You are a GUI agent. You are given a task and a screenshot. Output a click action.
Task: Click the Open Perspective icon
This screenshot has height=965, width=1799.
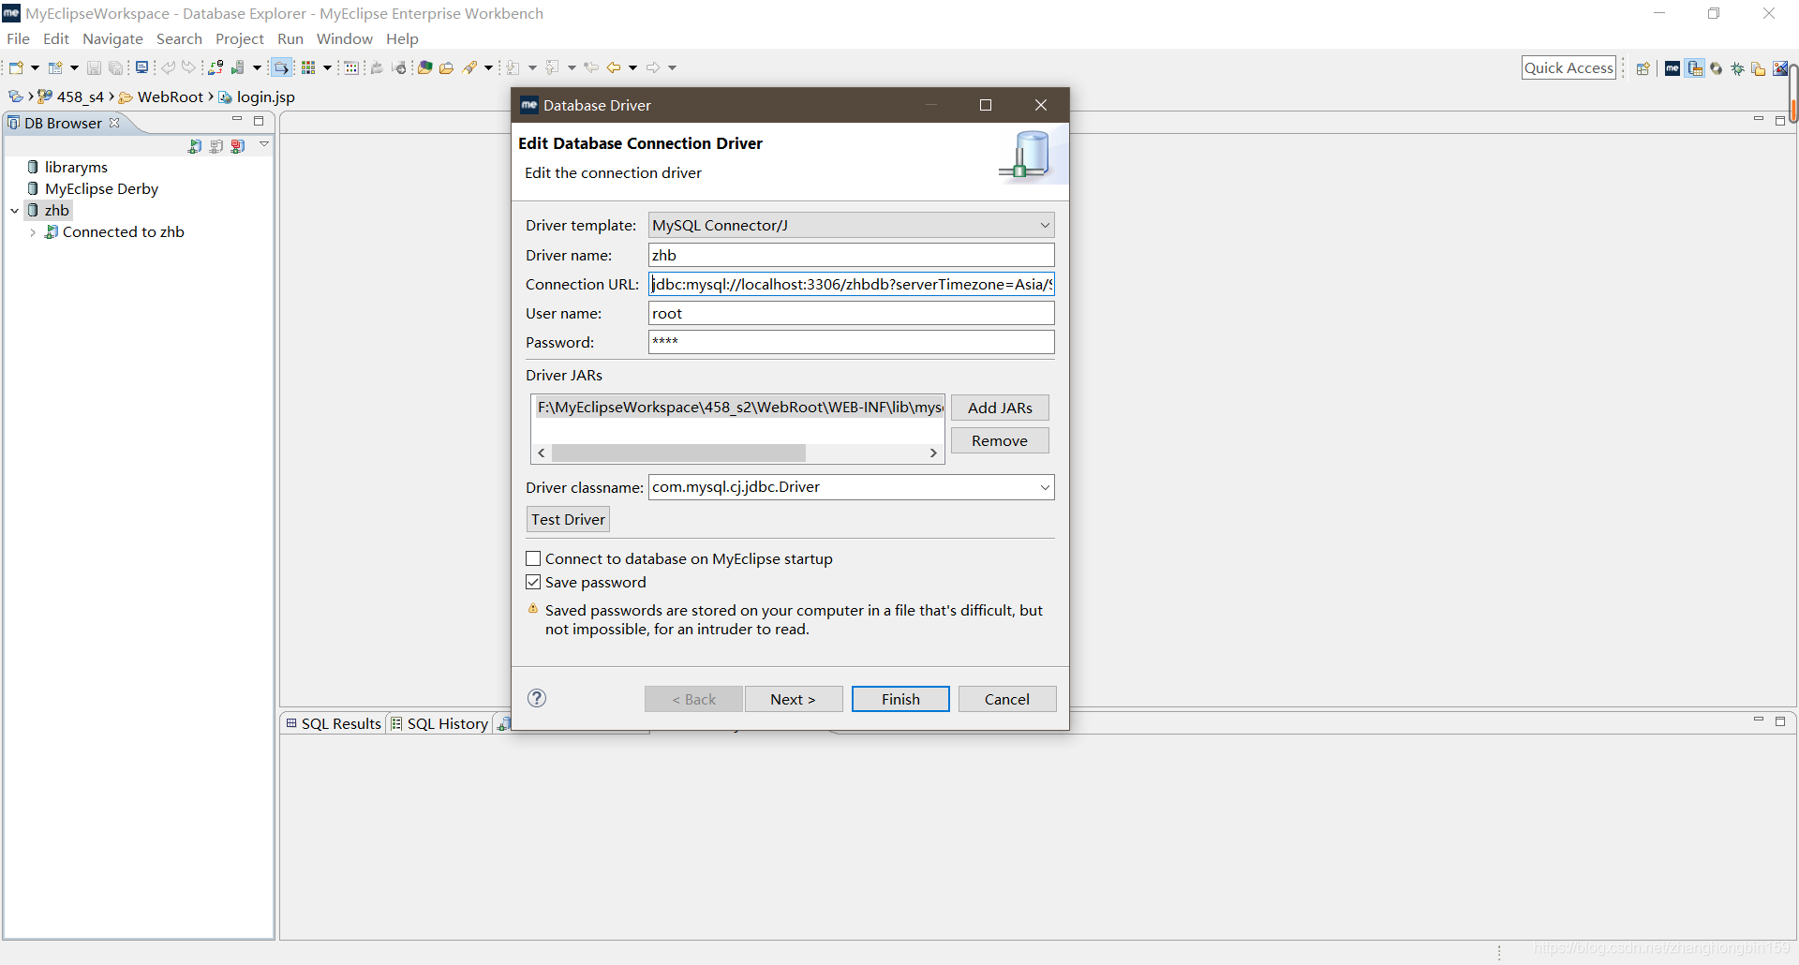click(1643, 68)
